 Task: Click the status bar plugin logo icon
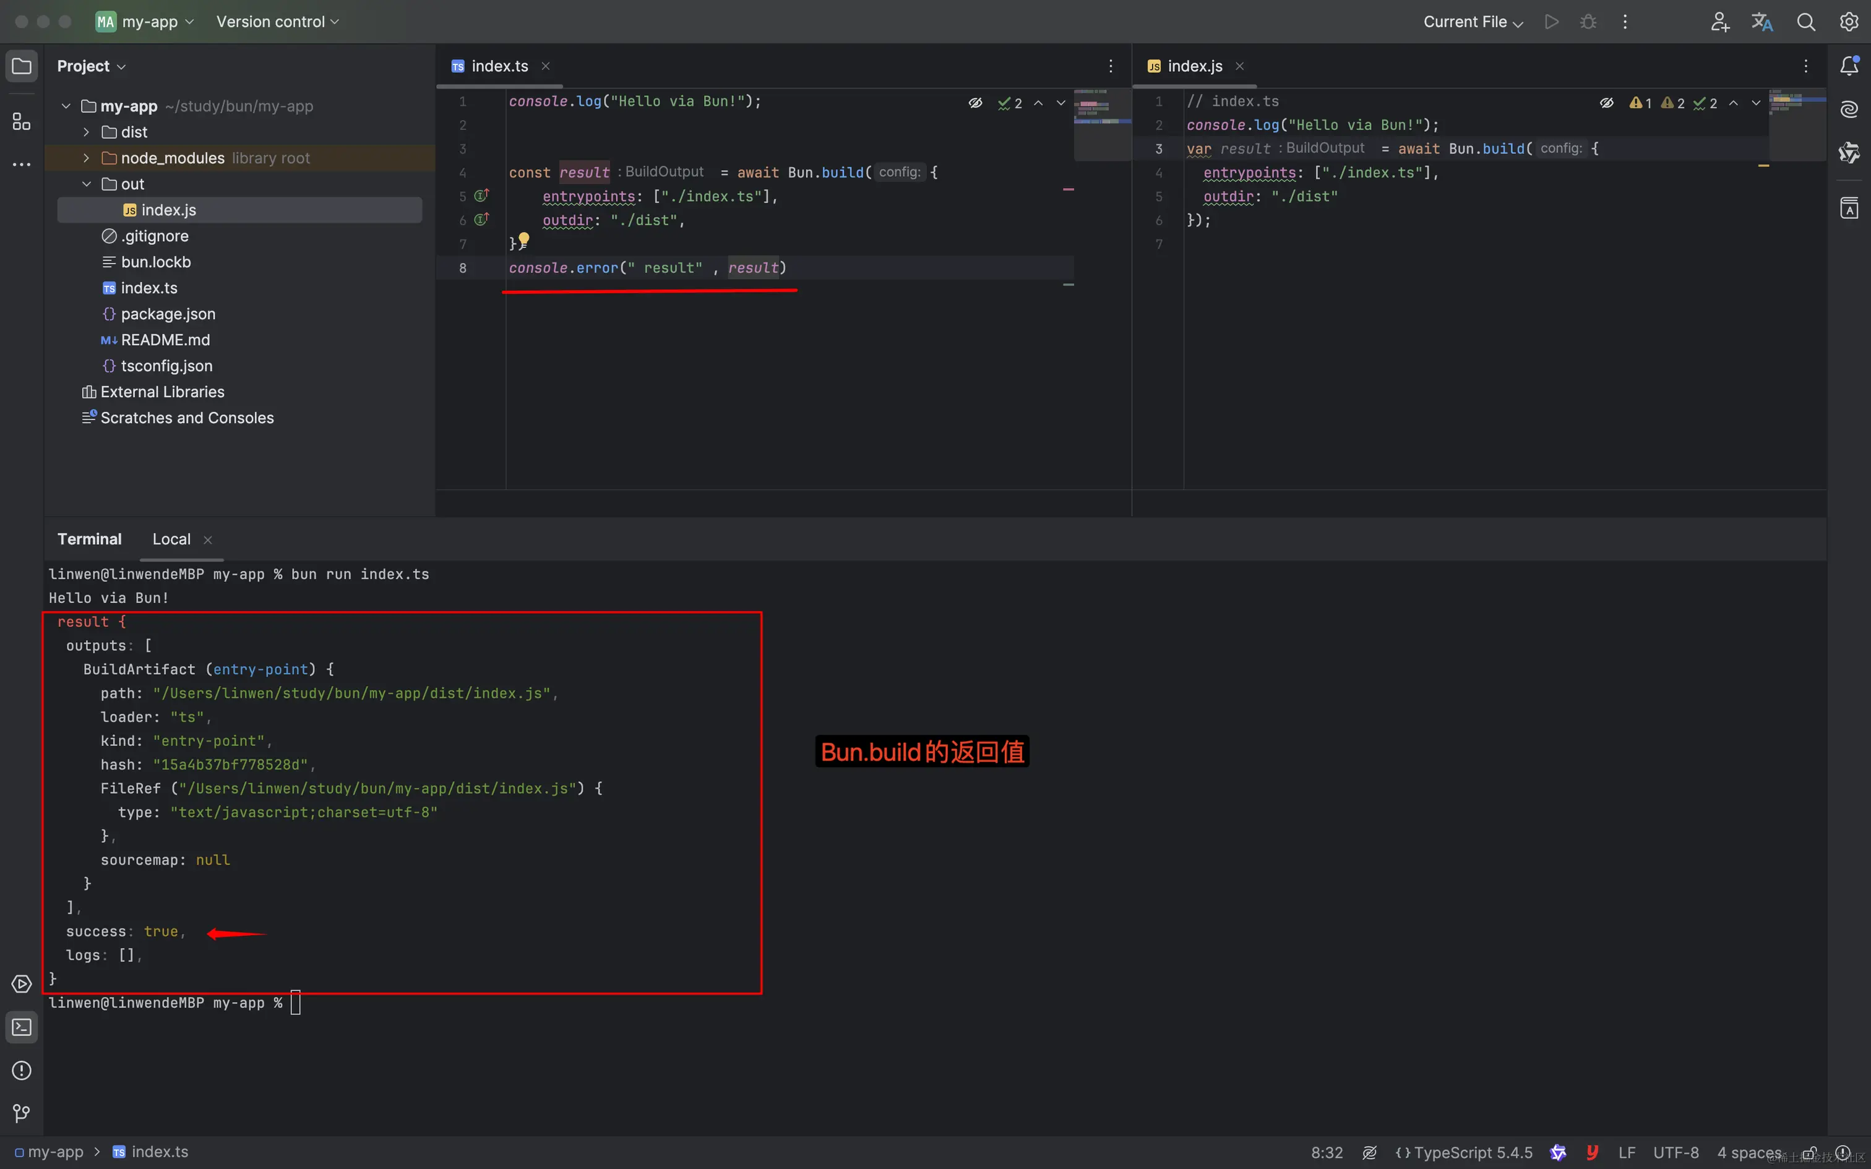[1558, 1153]
